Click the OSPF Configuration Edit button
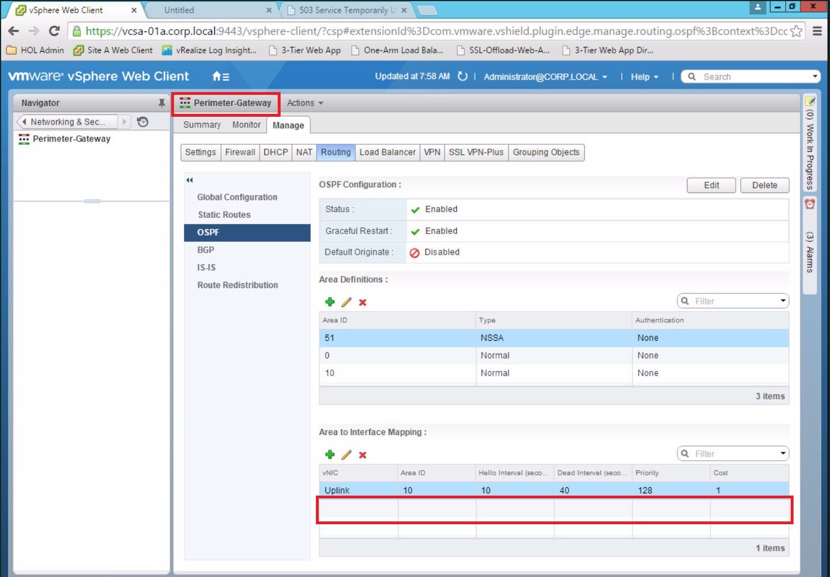Viewport: 830px width, 577px height. [711, 185]
